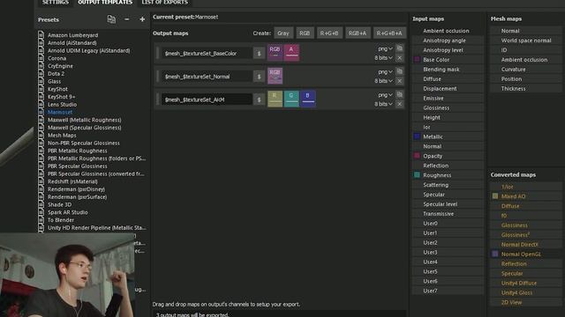
Task: Select the Metallic input map
Action: pyautogui.click(x=448, y=136)
